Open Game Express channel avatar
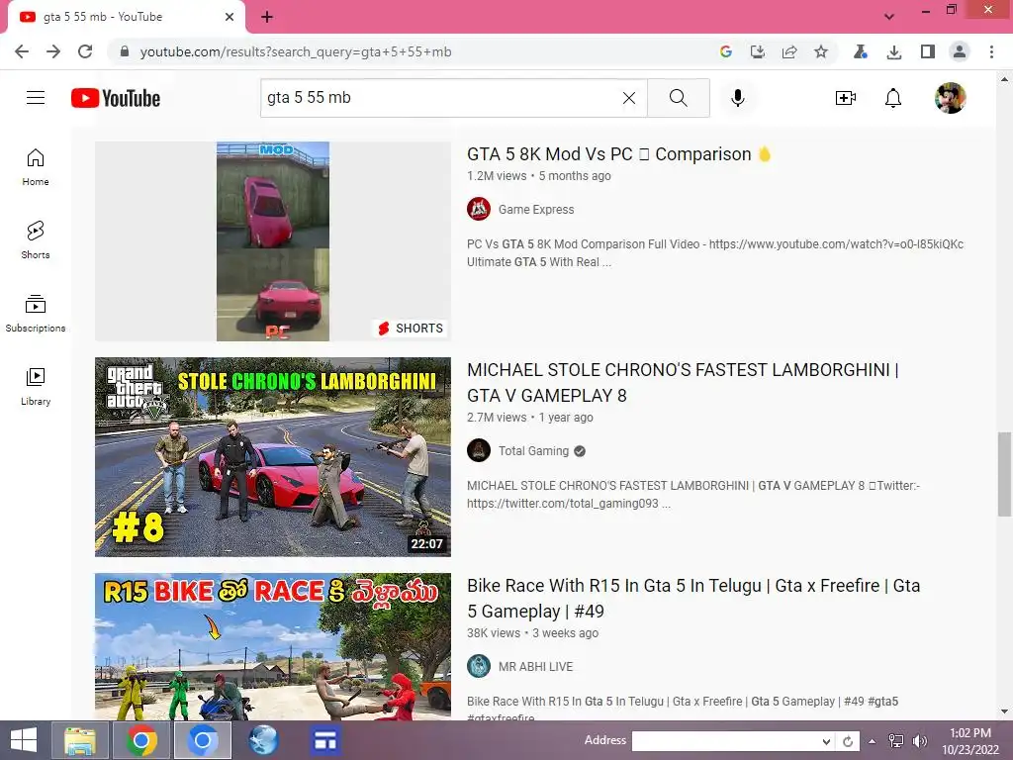1013x760 pixels. pyautogui.click(x=479, y=209)
